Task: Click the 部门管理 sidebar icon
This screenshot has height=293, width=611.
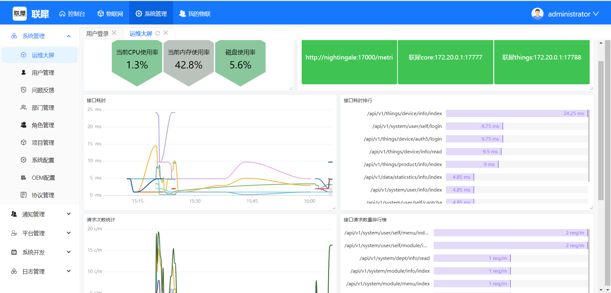Action: pyautogui.click(x=24, y=108)
